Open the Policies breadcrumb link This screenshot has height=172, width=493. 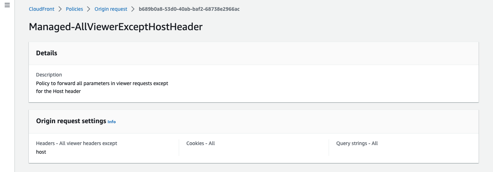pos(74,9)
